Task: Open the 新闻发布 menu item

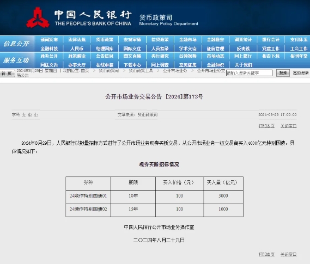Action: pos(49,40)
